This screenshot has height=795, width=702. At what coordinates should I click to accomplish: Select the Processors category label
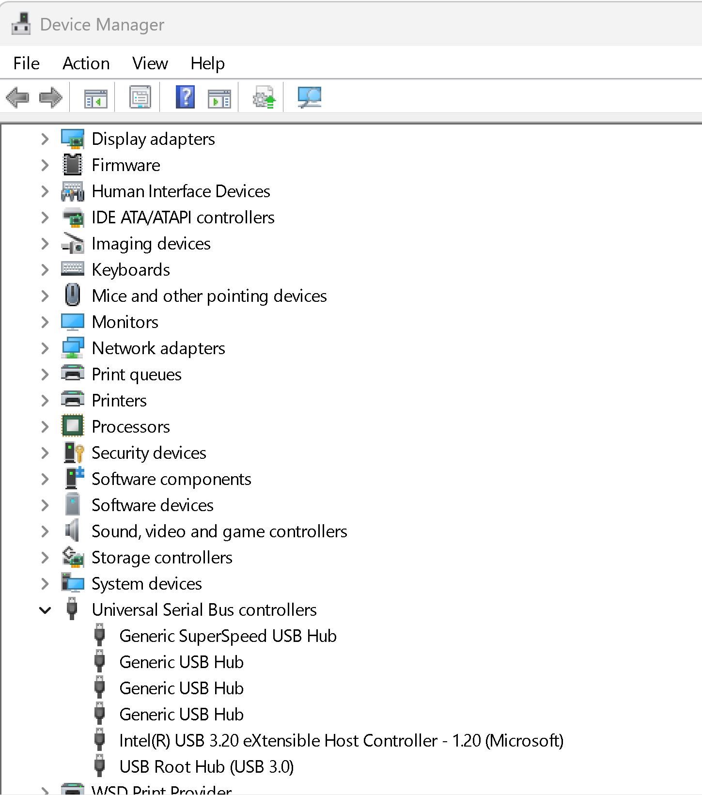pos(131,427)
